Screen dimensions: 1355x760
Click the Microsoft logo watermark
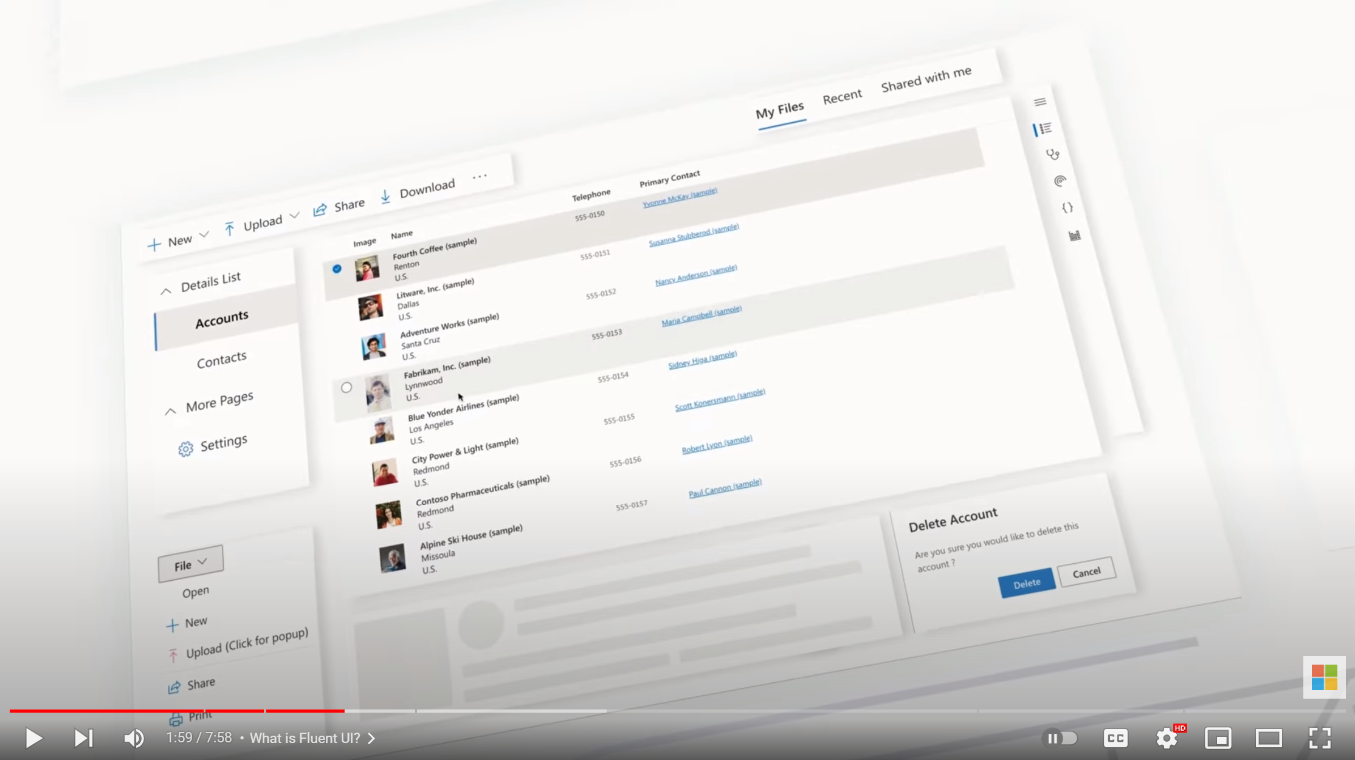(1324, 677)
